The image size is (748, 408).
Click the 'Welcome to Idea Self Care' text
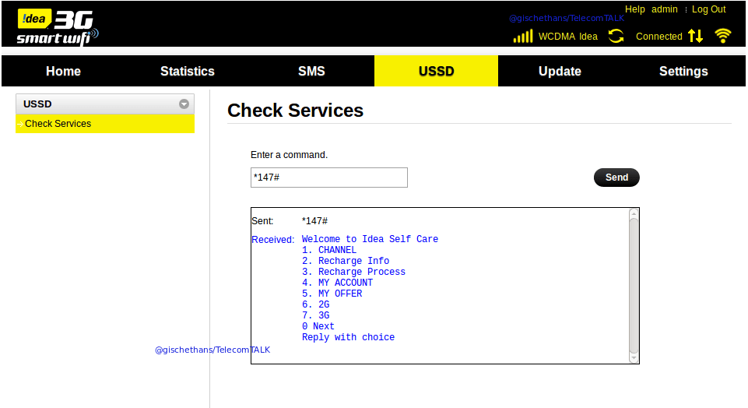pyautogui.click(x=370, y=238)
